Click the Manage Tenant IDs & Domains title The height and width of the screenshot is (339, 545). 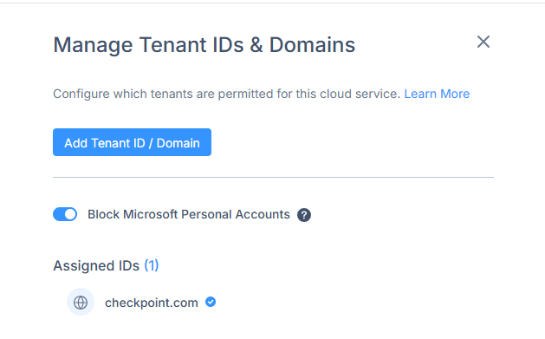(204, 45)
